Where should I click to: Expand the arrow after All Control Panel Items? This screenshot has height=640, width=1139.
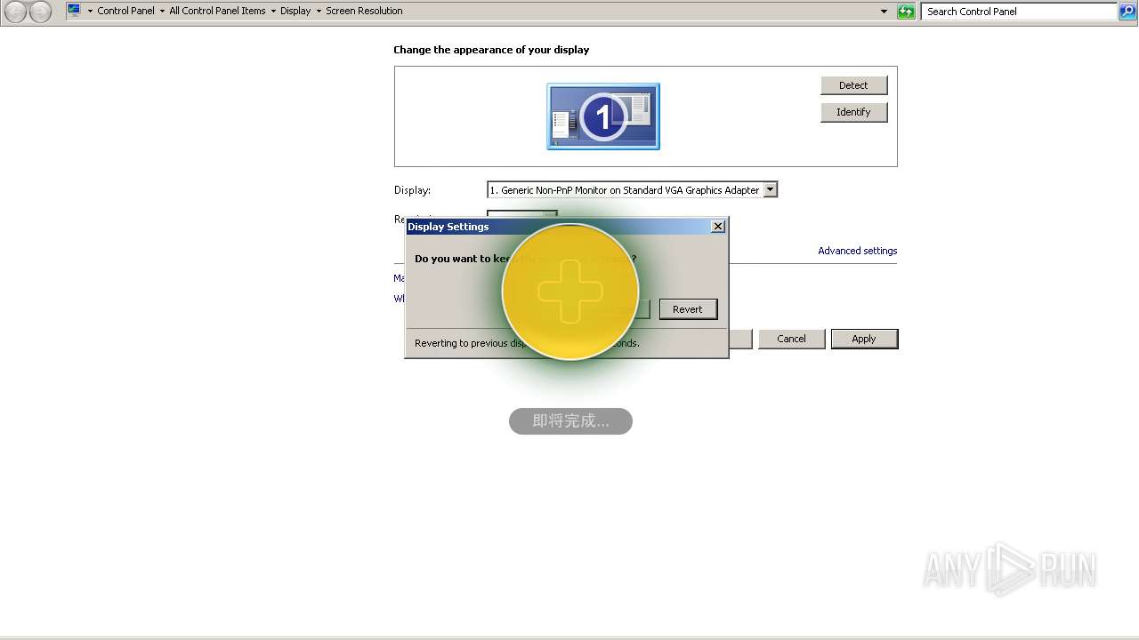(272, 12)
